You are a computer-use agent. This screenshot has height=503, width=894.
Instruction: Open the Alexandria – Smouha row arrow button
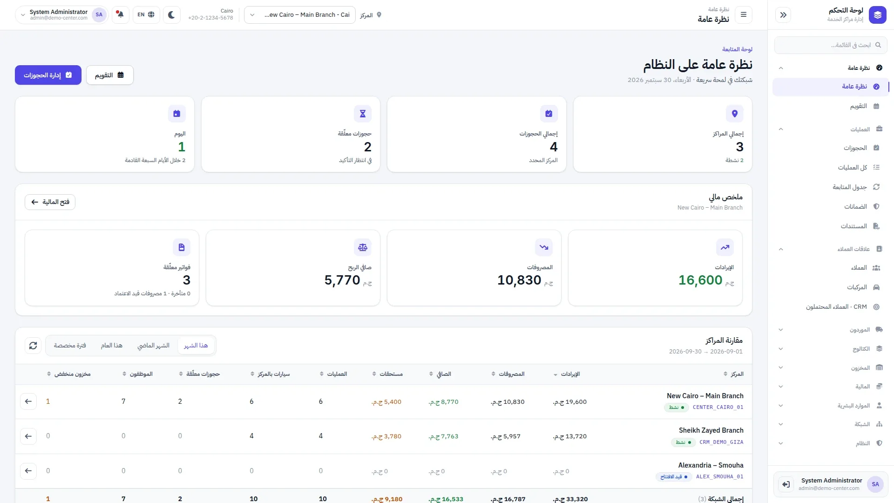click(x=28, y=471)
